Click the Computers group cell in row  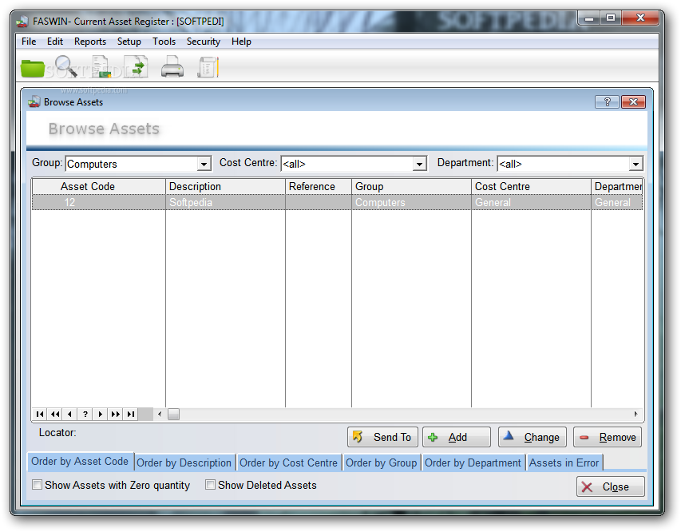pos(411,203)
